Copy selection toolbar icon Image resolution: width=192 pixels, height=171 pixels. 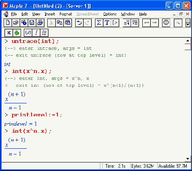(59, 23)
